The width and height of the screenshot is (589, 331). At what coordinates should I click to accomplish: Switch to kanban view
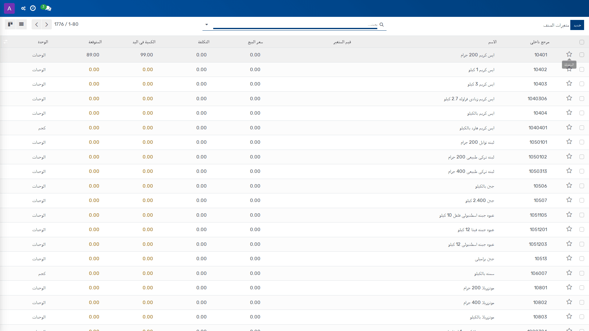10,24
